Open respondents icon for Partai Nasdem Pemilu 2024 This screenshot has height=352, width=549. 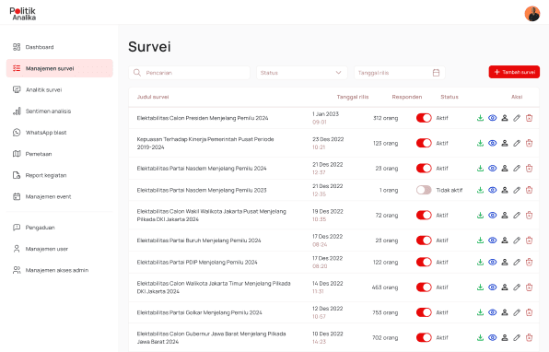tap(505, 169)
